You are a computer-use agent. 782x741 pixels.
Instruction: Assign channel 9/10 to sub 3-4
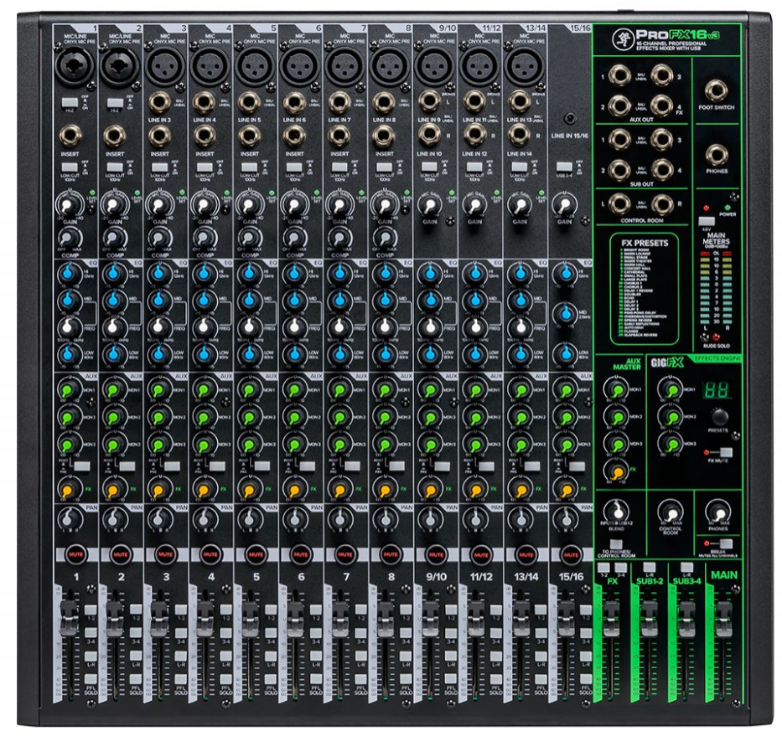coord(451,632)
